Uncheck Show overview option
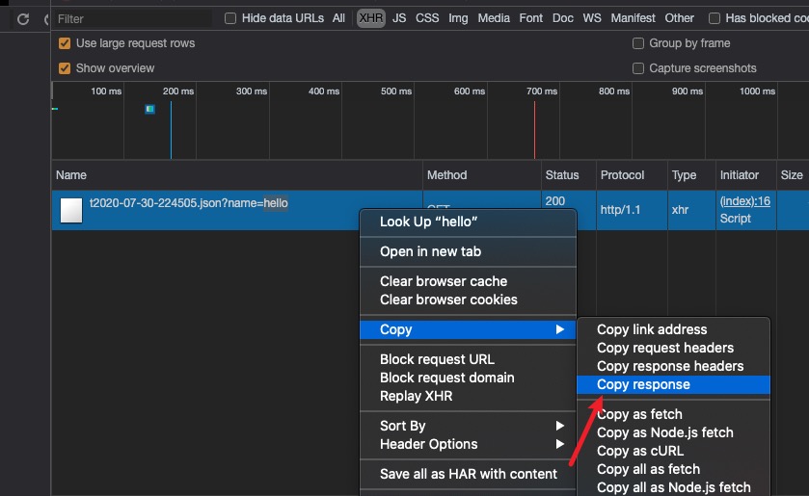This screenshot has width=809, height=496. pos(65,68)
